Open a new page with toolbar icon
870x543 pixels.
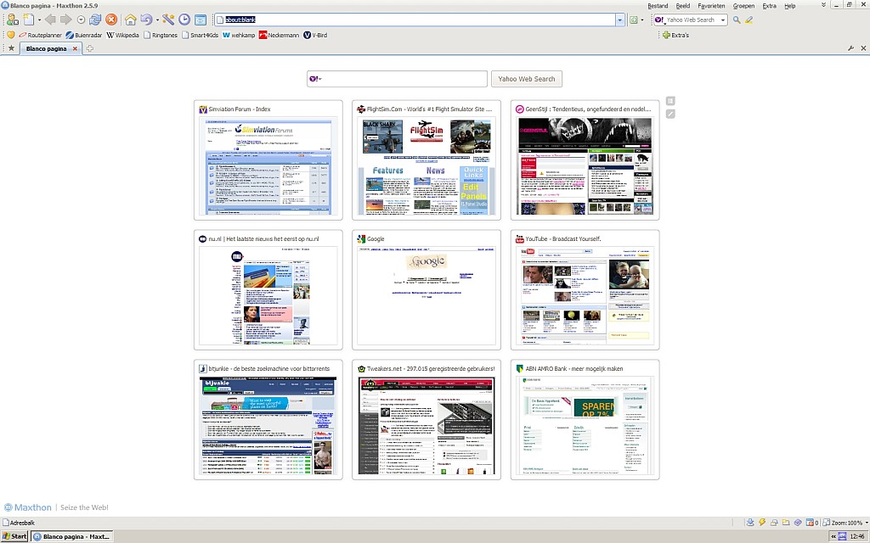pos(28,20)
